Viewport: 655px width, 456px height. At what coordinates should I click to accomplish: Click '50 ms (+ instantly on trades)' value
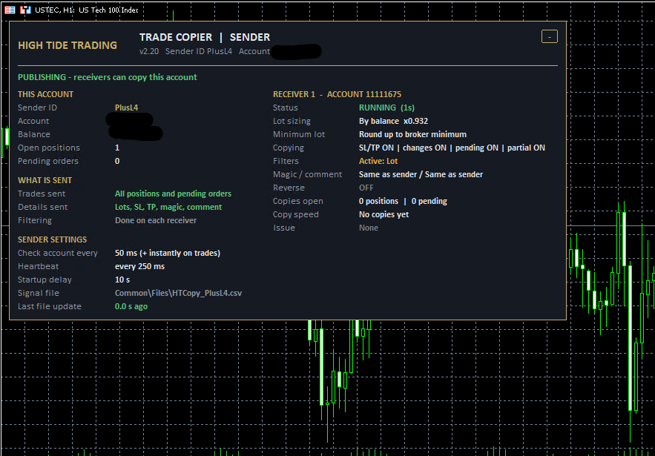tap(168, 253)
